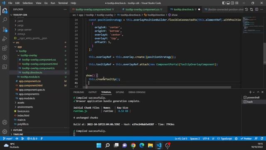Toggle primary side bar layout icon
Screen dimensions: 266x150
pyautogui.click(x=224, y=3)
